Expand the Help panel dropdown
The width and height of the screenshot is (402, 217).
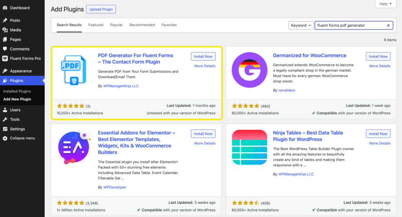386,4
